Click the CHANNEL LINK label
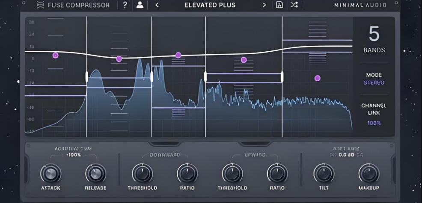This screenshot has height=203, width=422. (374, 109)
